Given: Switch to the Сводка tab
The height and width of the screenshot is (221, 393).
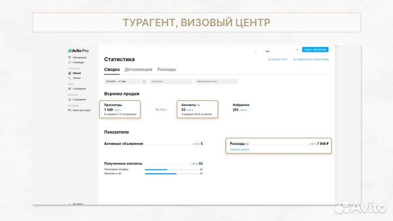Looking at the screenshot, I should pos(112,69).
